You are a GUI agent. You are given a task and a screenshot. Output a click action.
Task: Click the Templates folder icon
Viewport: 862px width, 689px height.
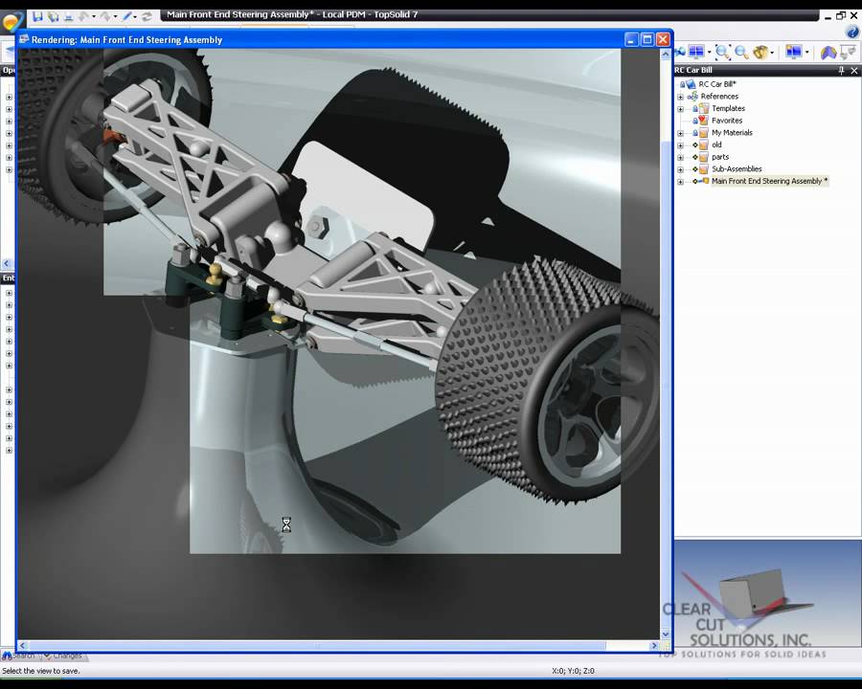pyautogui.click(x=703, y=108)
